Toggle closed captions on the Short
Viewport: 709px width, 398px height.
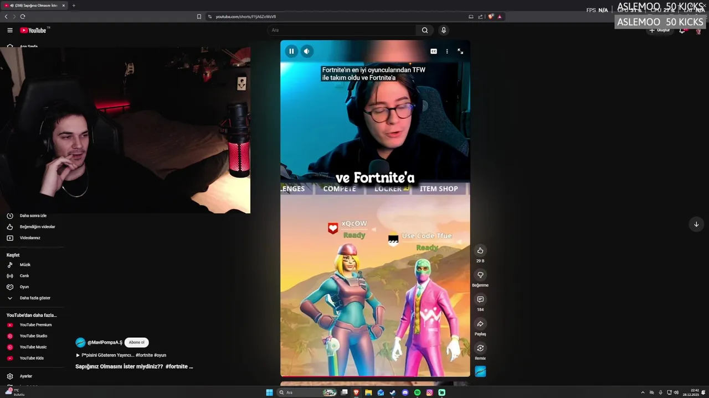(x=434, y=51)
